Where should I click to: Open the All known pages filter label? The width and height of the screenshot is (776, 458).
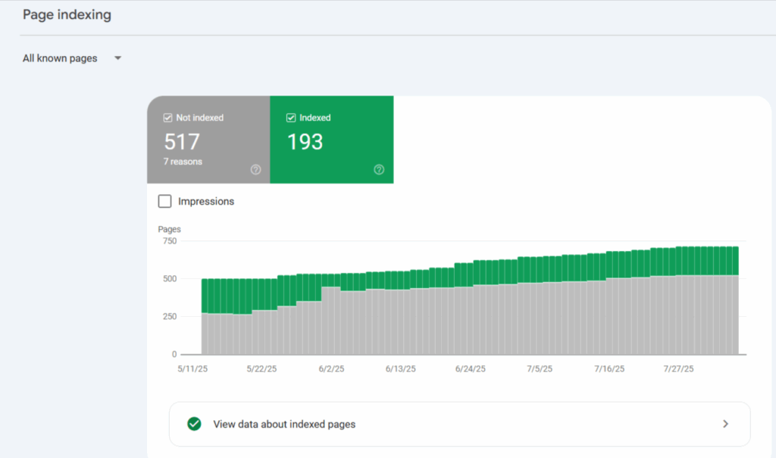tap(60, 58)
